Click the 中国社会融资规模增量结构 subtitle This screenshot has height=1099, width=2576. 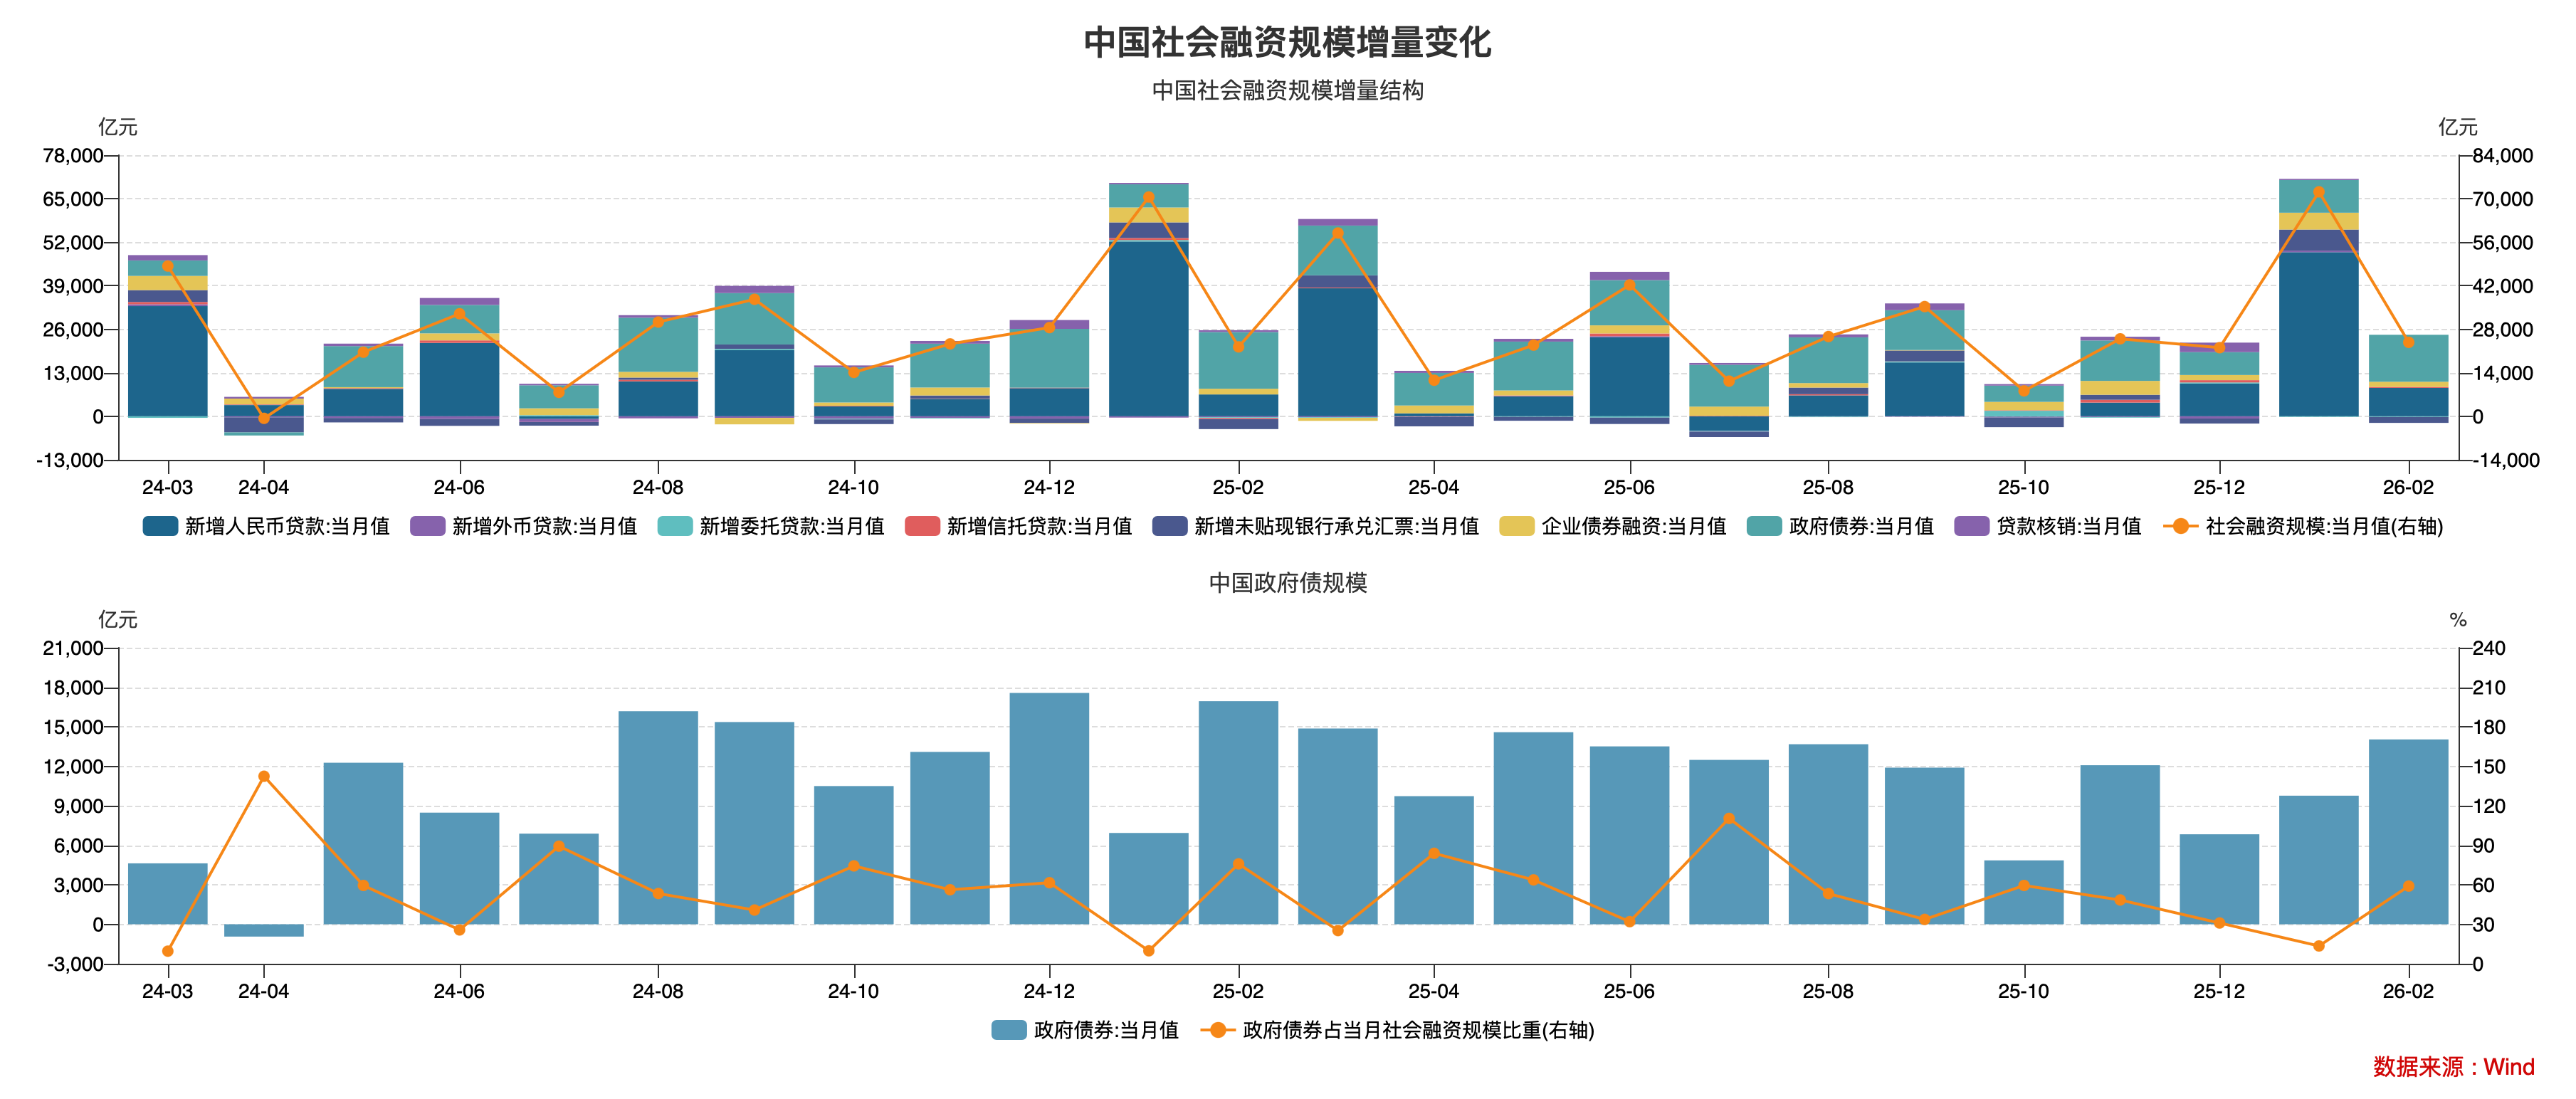1288,90
